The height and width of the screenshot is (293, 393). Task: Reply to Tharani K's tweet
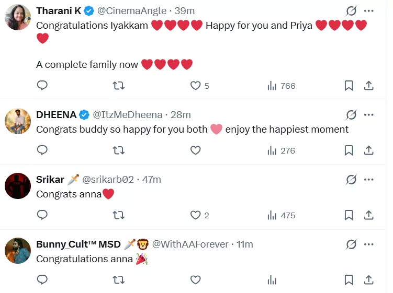pos(42,86)
